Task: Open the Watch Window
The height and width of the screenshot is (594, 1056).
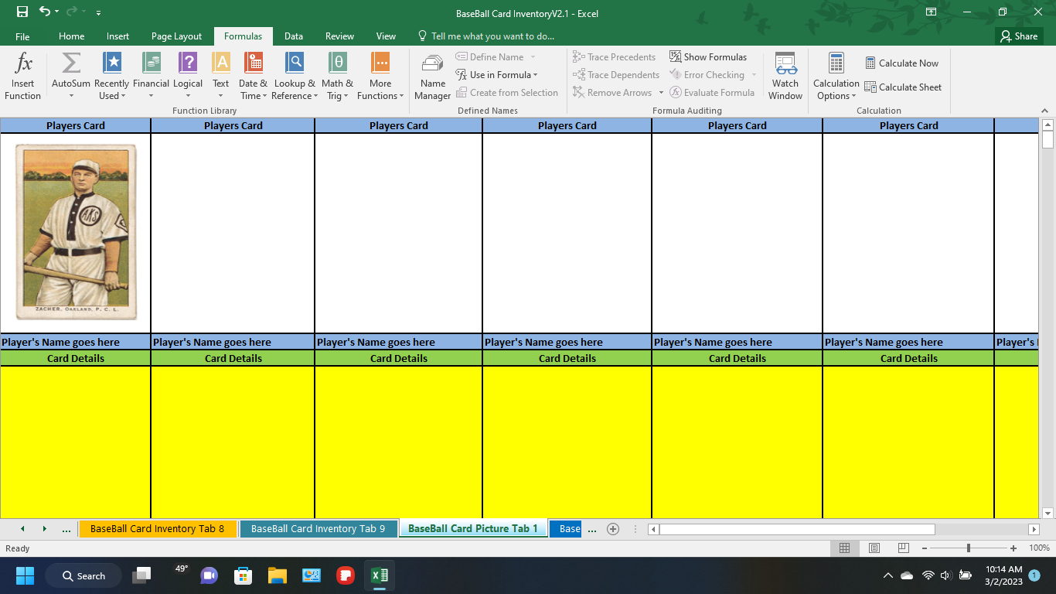Action: [x=785, y=77]
